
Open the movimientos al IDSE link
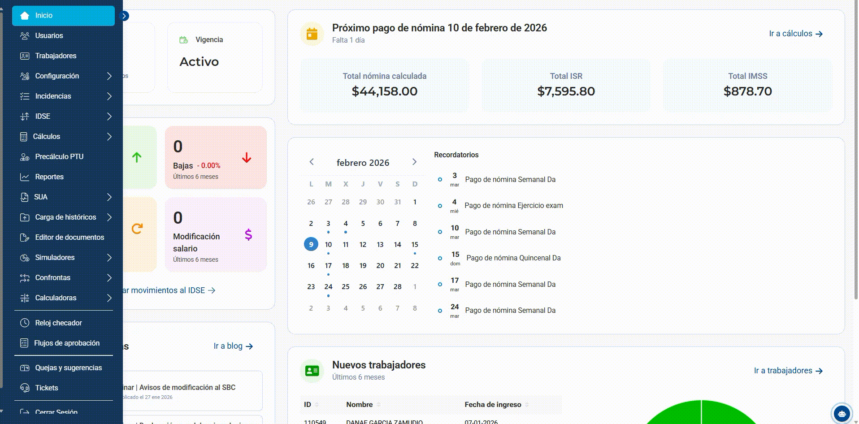click(169, 290)
